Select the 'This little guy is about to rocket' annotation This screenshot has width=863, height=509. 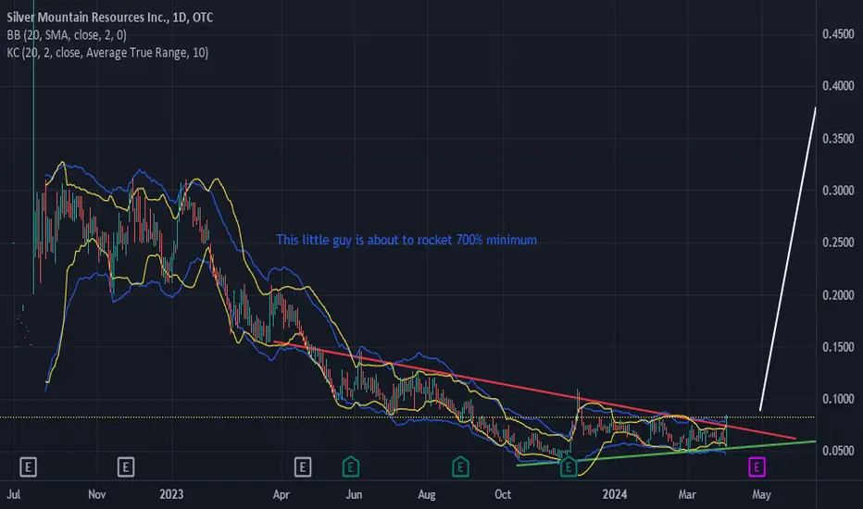point(406,240)
